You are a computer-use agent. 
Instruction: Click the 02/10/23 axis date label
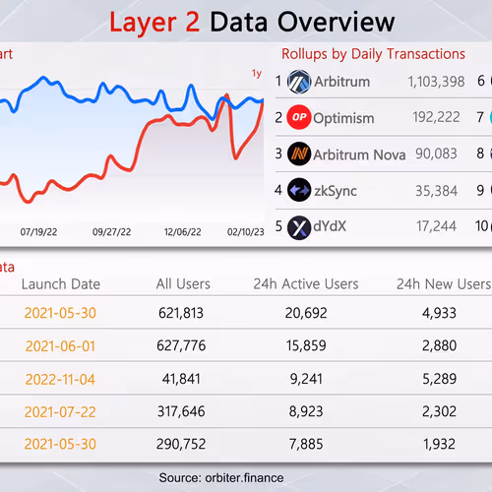[246, 232]
